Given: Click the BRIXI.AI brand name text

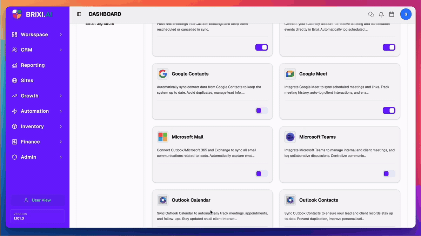Looking at the screenshot, I should click(39, 14).
